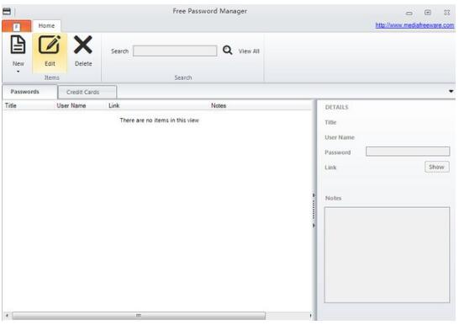Switch to the Credit Cards tab
The image size is (459, 325).
pos(87,92)
